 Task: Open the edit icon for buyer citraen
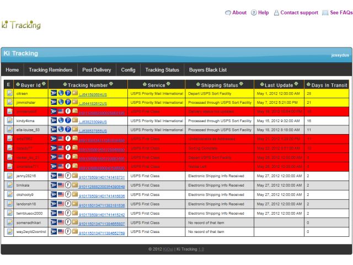click(10, 93)
